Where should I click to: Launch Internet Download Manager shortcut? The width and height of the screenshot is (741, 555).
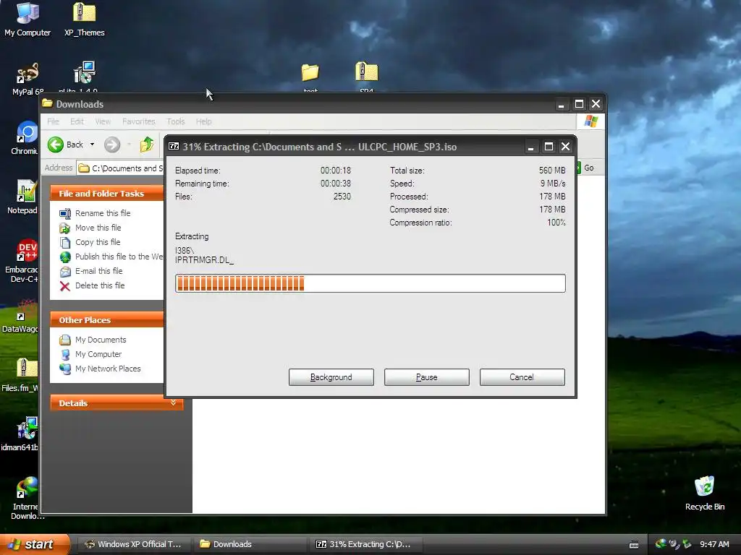[26, 498]
